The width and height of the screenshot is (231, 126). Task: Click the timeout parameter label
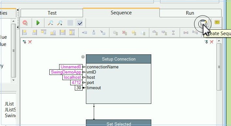(94, 88)
